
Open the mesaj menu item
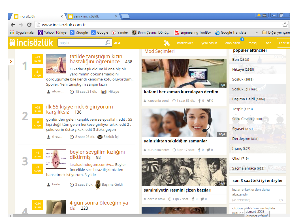(x=253, y=43)
